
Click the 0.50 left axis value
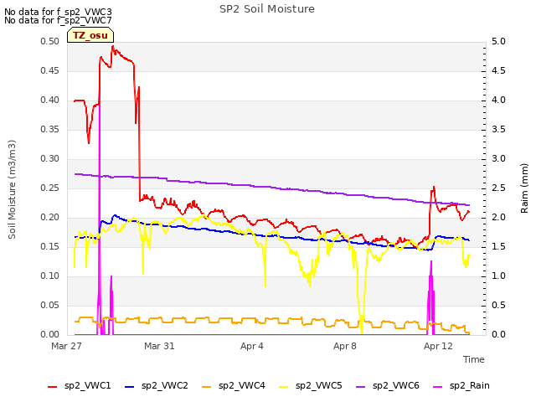(50, 41)
